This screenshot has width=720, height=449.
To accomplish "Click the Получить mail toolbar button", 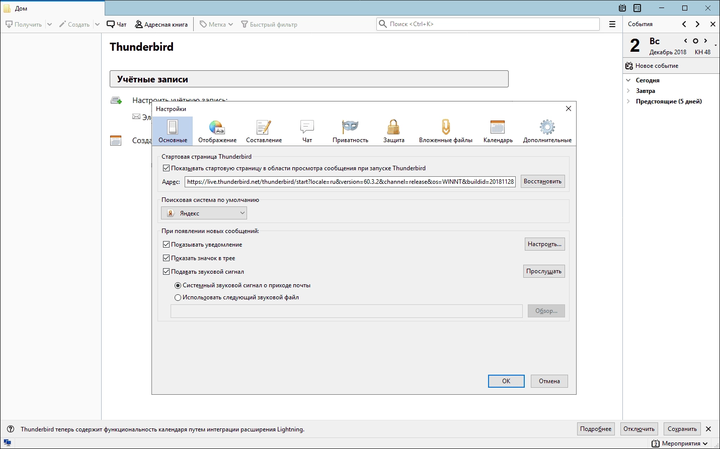I will pyautogui.click(x=24, y=24).
